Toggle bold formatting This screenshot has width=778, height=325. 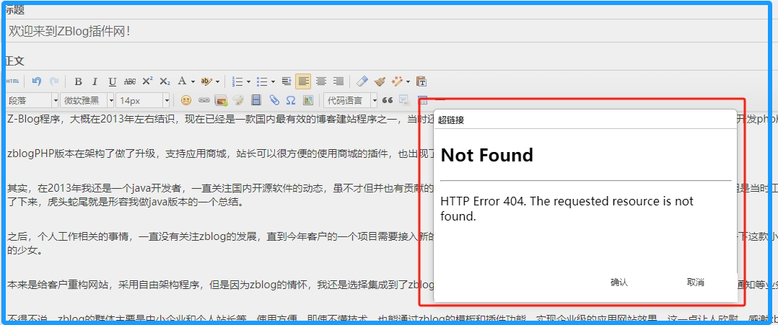coord(78,81)
